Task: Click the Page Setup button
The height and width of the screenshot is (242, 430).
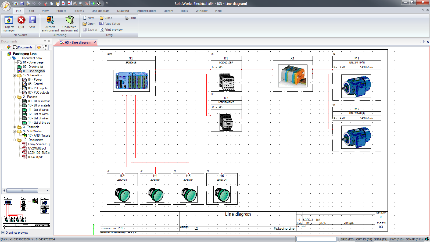Action: click(x=110, y=24)
